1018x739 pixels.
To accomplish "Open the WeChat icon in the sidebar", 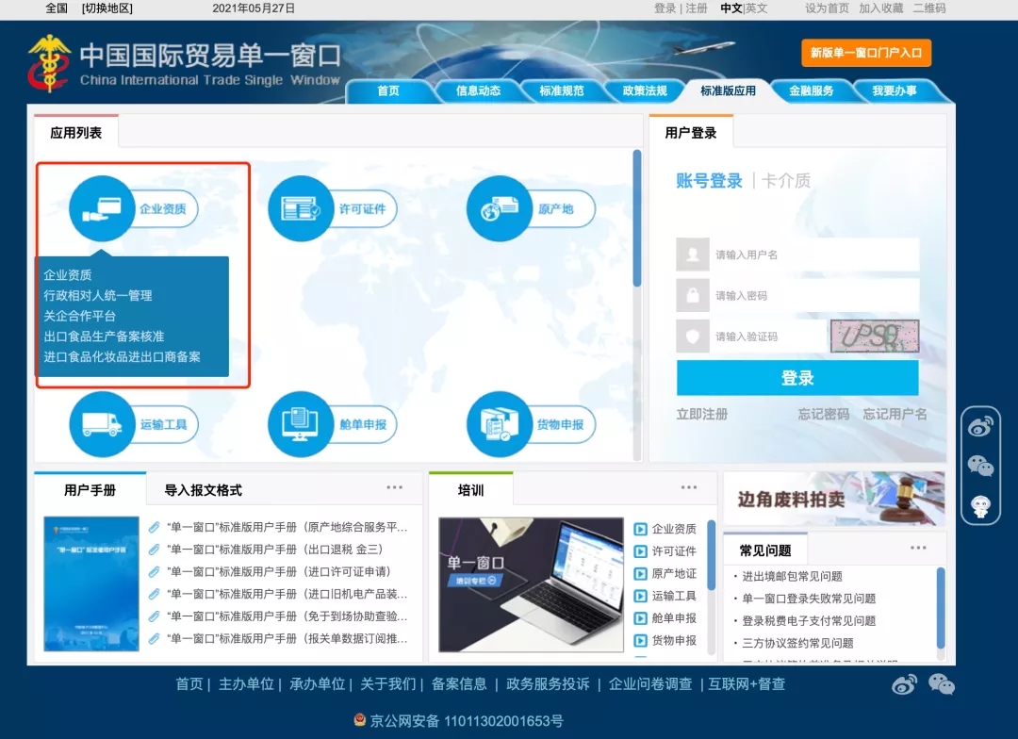I will click(980, 466).
